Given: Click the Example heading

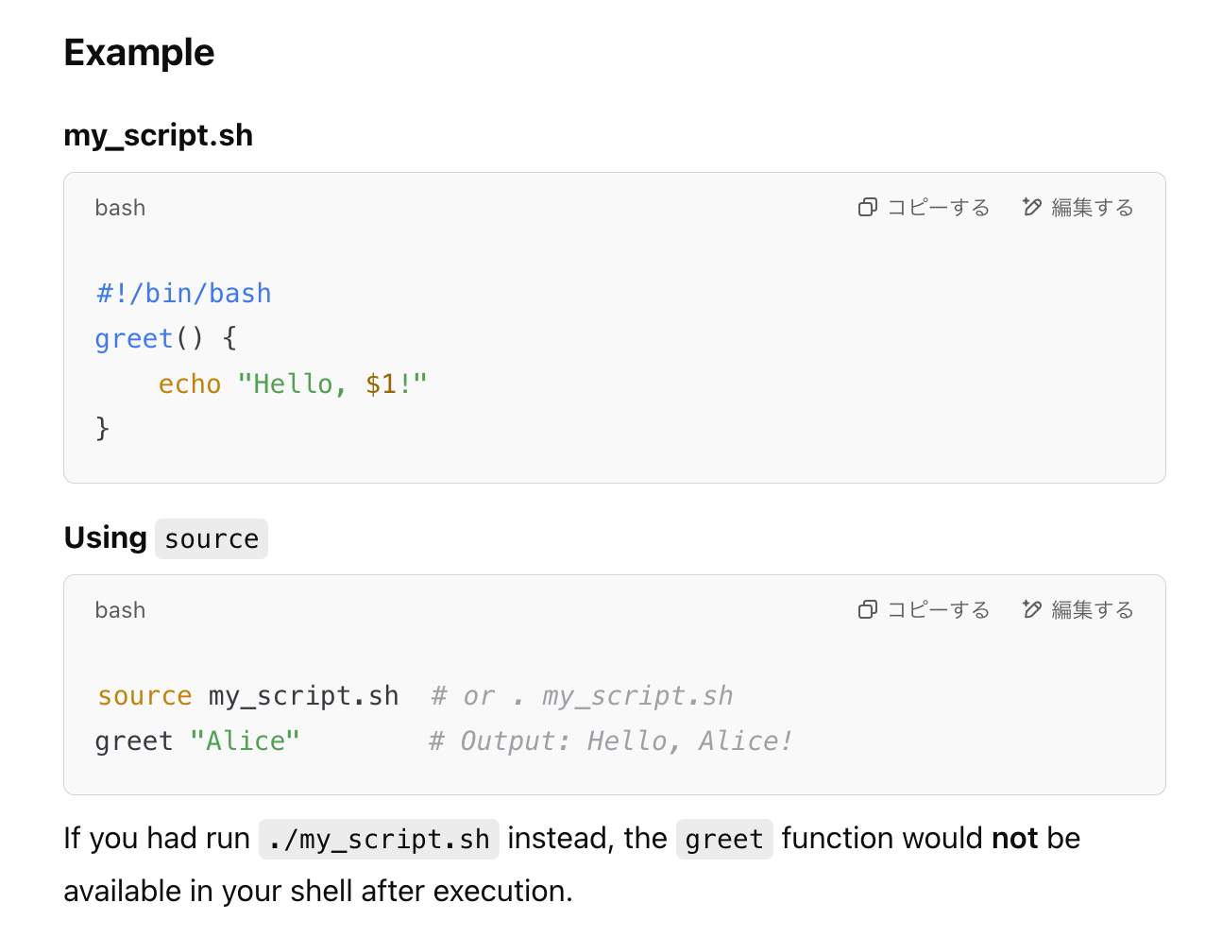Looking at the screenshot, I should tap(138, 54).
